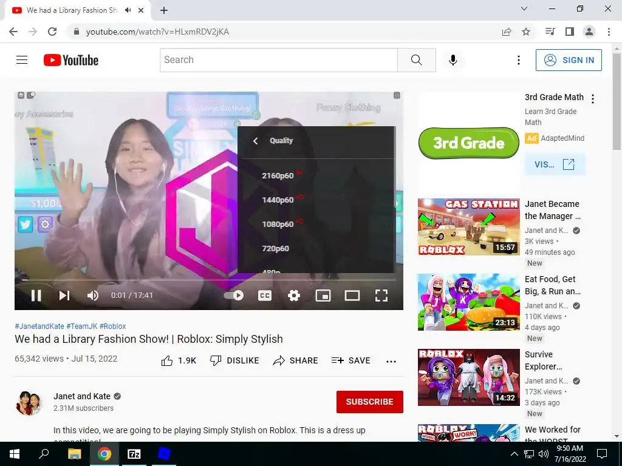Image resolution: width=622 pixels, height=466 pixels.
Task: Open the Survive Explorer video thumbnail
Action: click(x=468, y=377)
